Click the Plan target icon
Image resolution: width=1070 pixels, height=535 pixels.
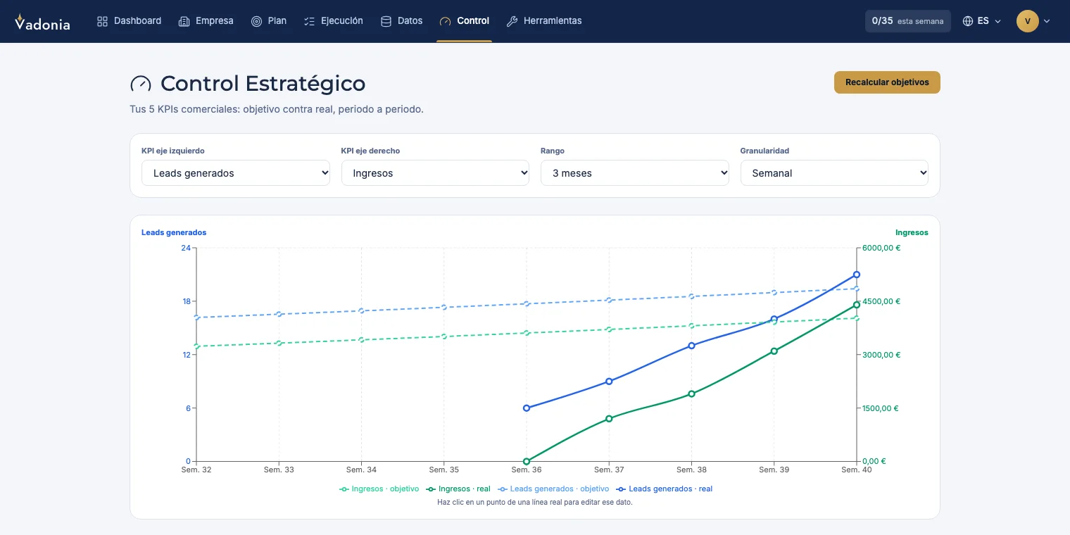(256, 21)
